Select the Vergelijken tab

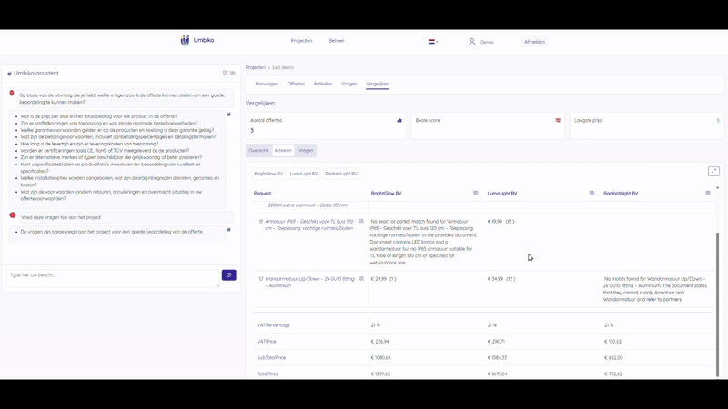pyautogui.click(x=378, y=84)
